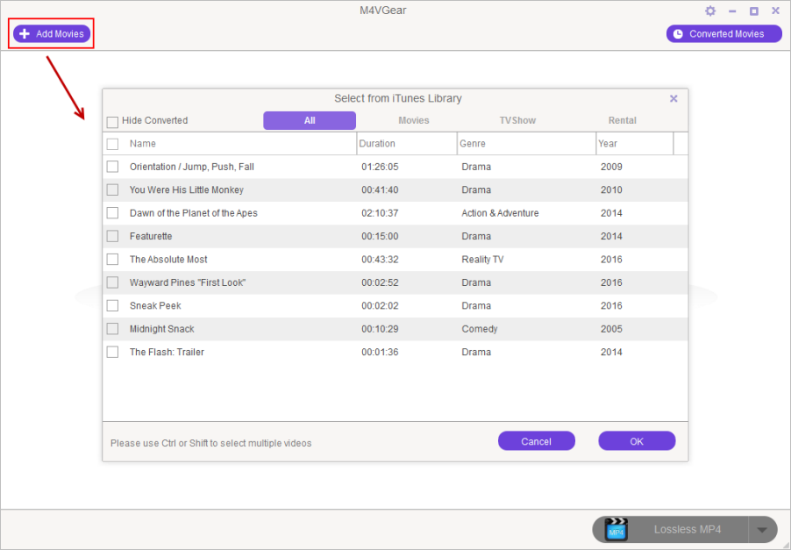
Task: Switch to the Movies tab
Action: coord(414,120)
